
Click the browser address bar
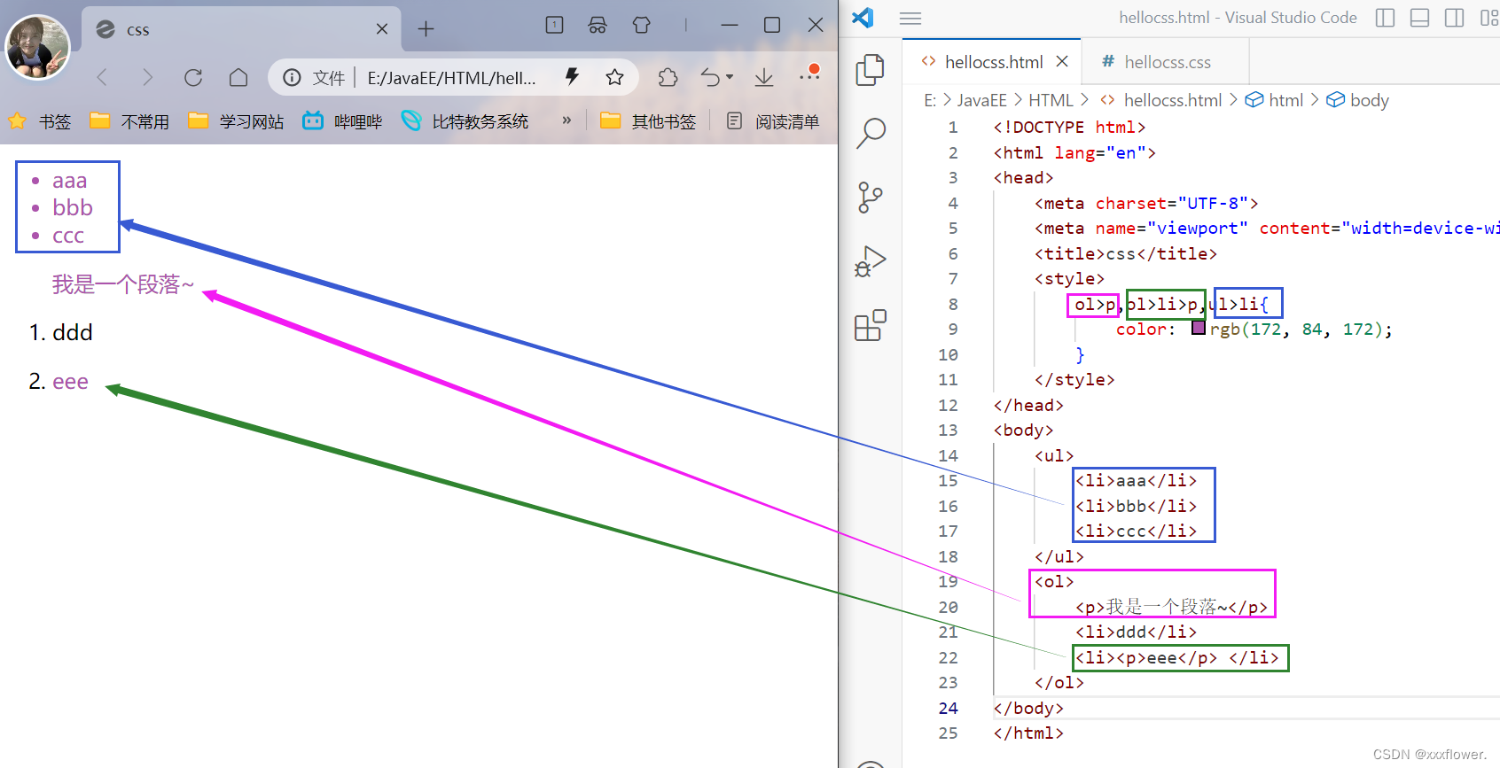point(451,78)
